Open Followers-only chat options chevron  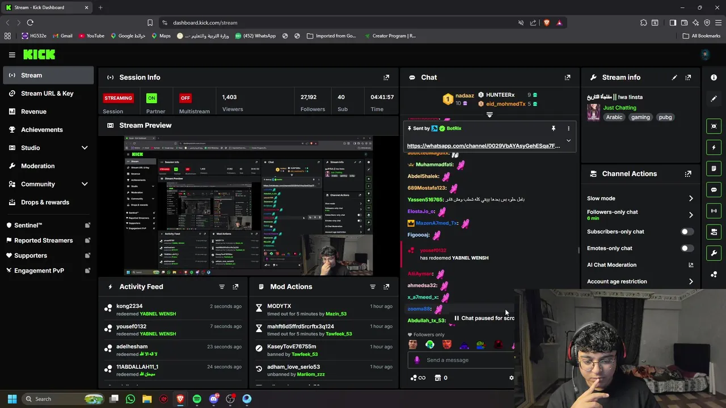691,215
